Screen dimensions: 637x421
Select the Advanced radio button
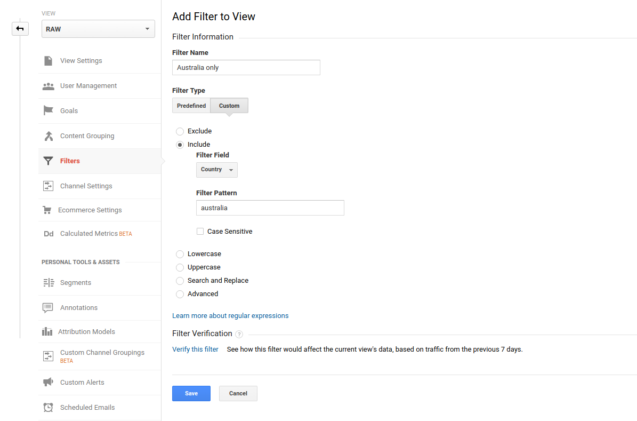point(180,294)
